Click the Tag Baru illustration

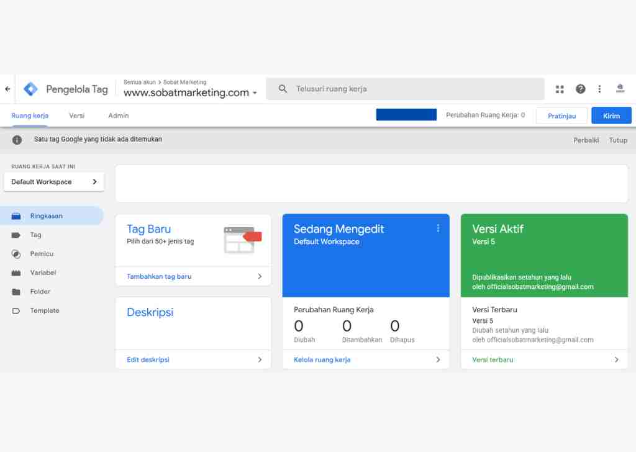click(243, 240)
